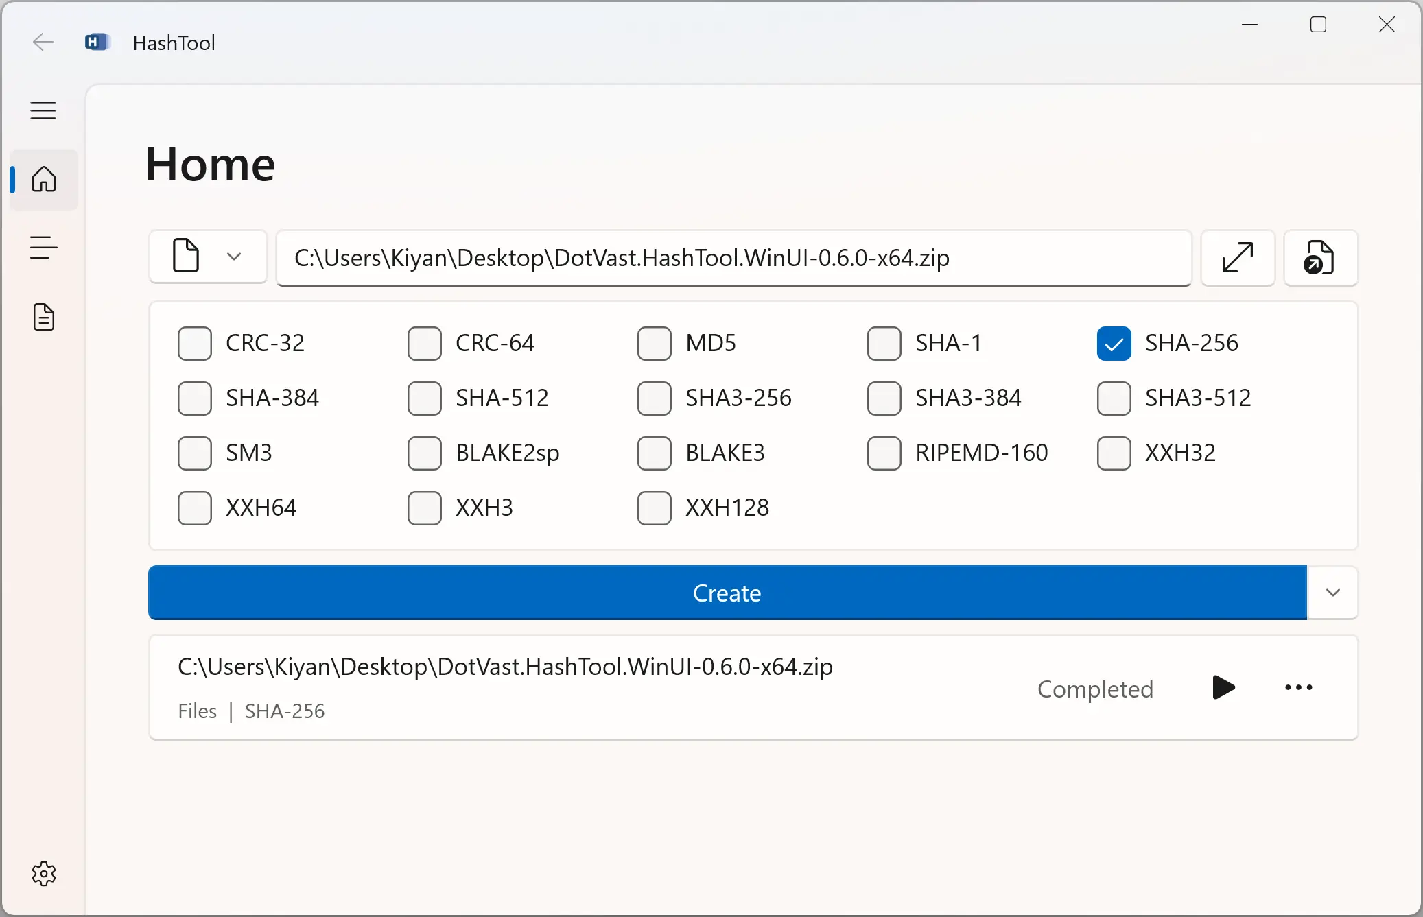Expand the file type input dropdown
Screen dimensions: 1423x917
tap(208, 257)
